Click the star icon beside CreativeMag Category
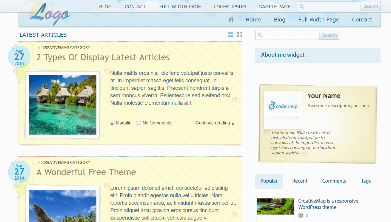 [x=39, y=47]
